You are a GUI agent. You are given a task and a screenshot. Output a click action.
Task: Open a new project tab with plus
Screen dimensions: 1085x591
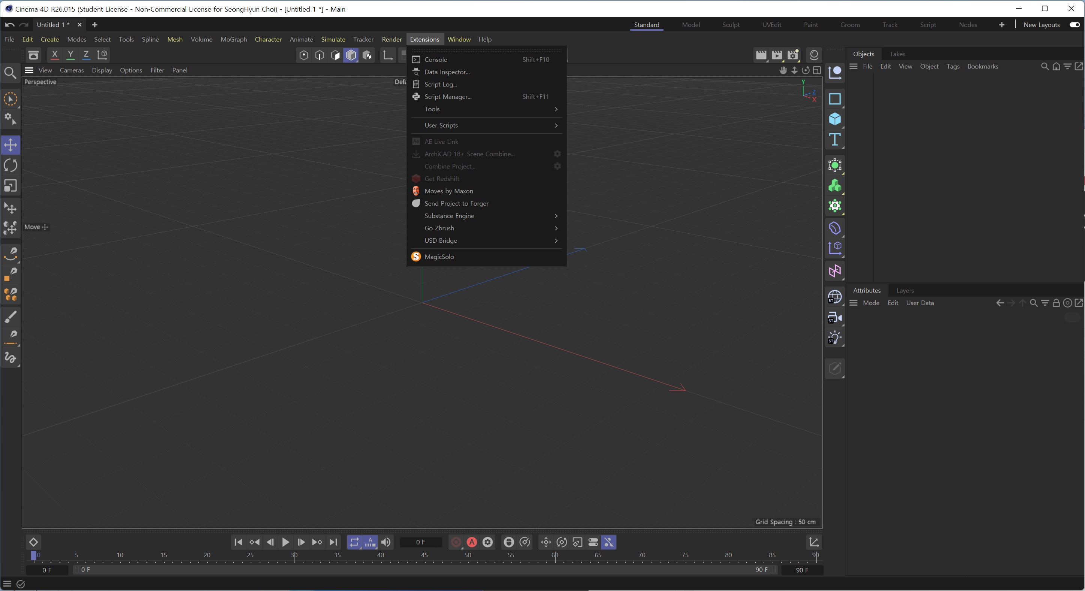pyautogui.click(x=95, y=25)
